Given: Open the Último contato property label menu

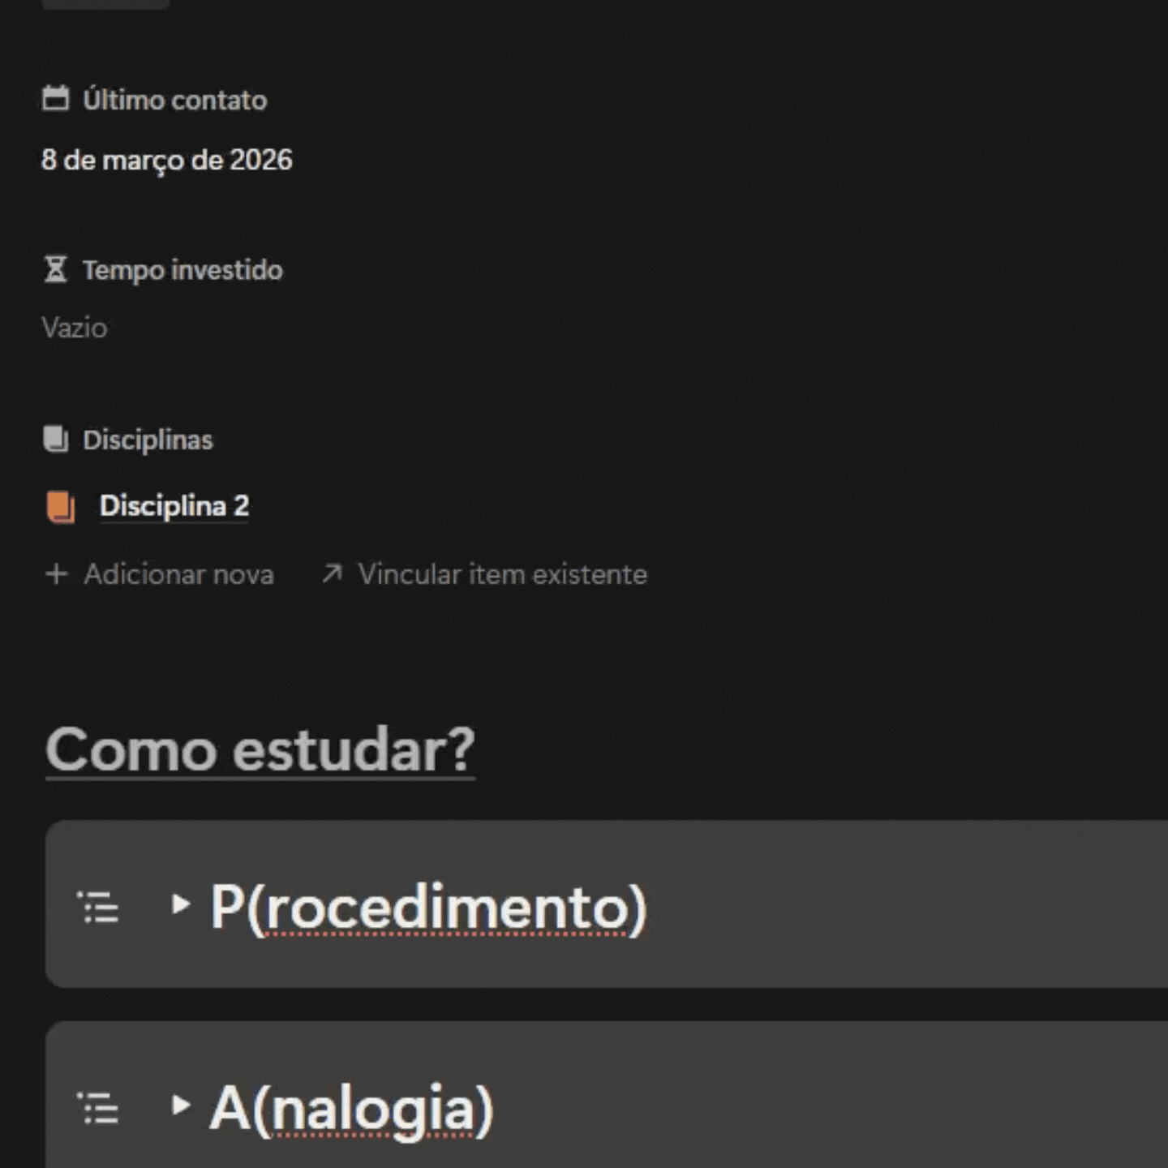Looking at the screenshot, I should [x=174, y=100].
